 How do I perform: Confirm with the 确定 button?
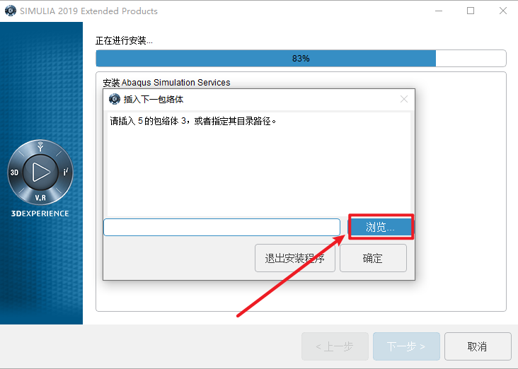(373, 258)
